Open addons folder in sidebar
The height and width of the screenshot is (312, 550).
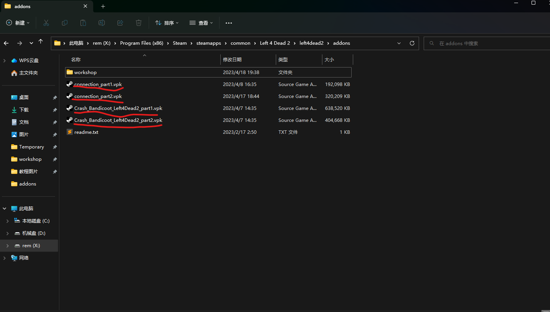coord(28,184)
